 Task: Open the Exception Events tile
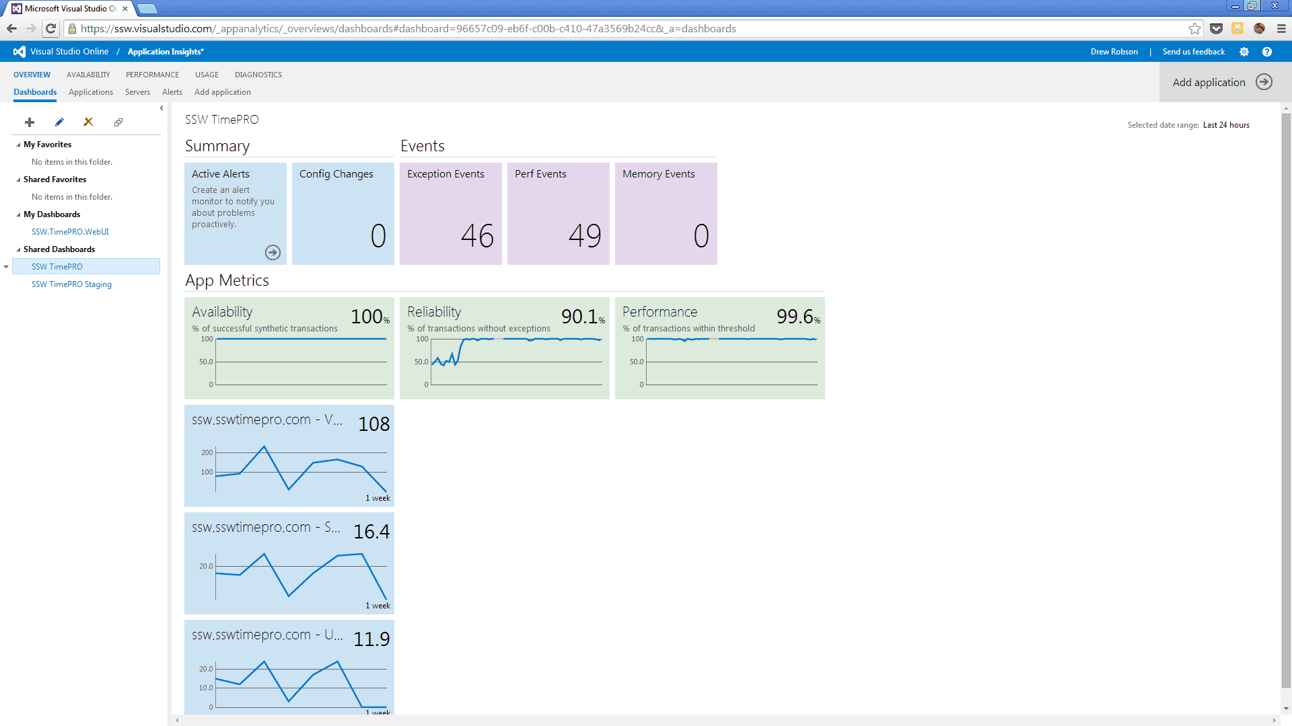pyautogui.click(x=450, y=214)
